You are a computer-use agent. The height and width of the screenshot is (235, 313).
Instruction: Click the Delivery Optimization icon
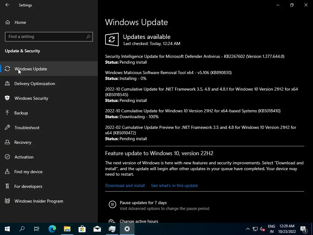point(7,83)
